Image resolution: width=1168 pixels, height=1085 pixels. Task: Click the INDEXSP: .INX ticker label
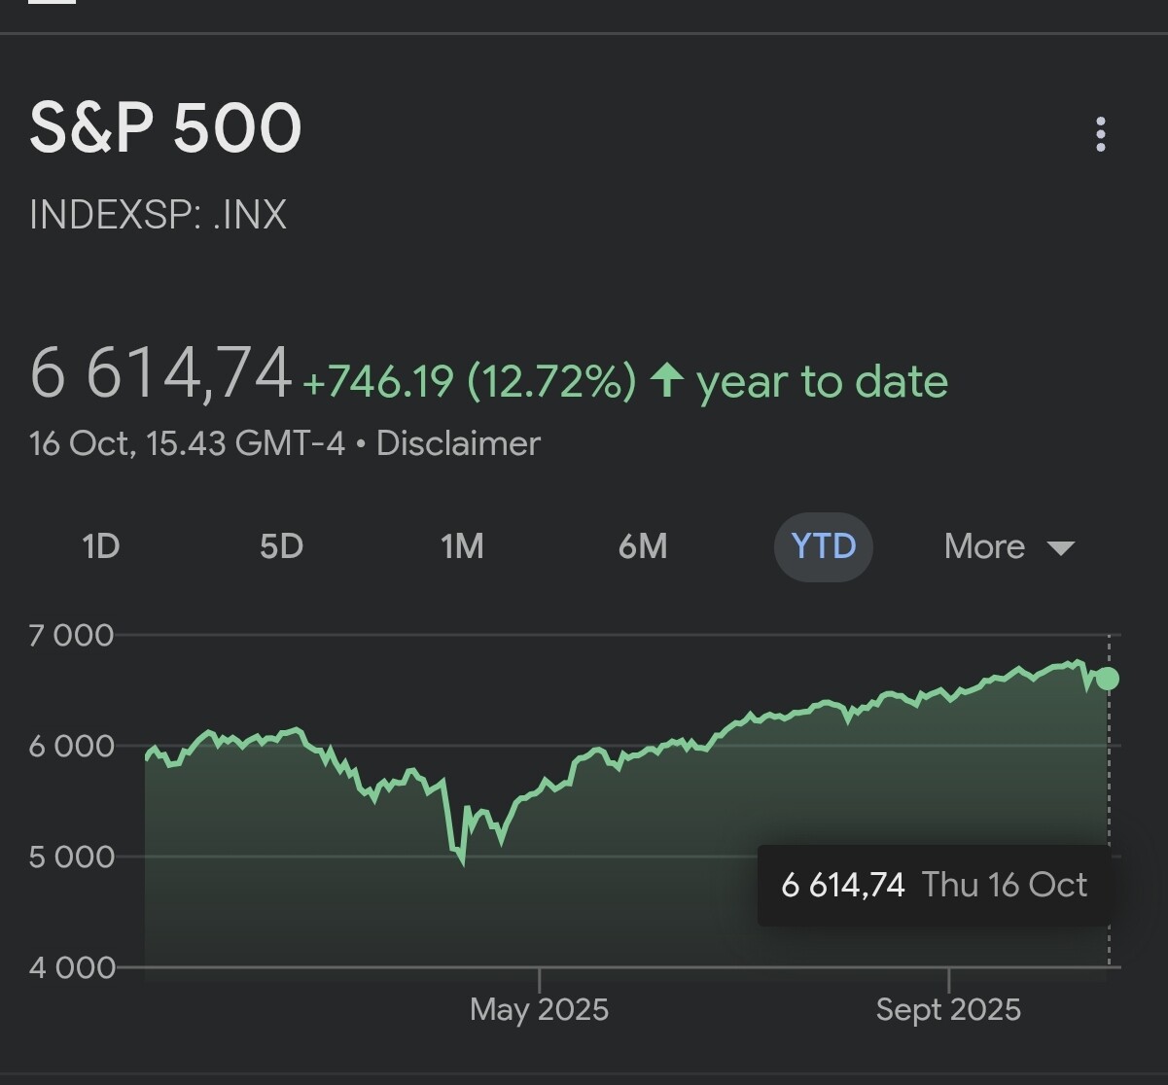[x=159, y=215]
